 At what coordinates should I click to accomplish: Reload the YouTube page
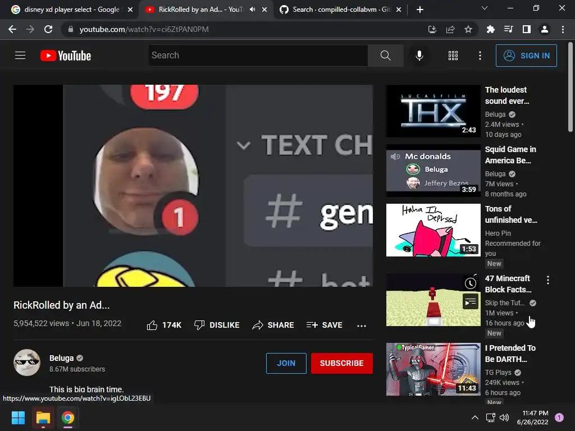(x=48, y=29)
